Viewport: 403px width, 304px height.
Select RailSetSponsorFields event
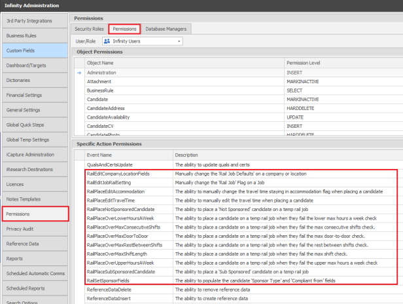point(239,281)
